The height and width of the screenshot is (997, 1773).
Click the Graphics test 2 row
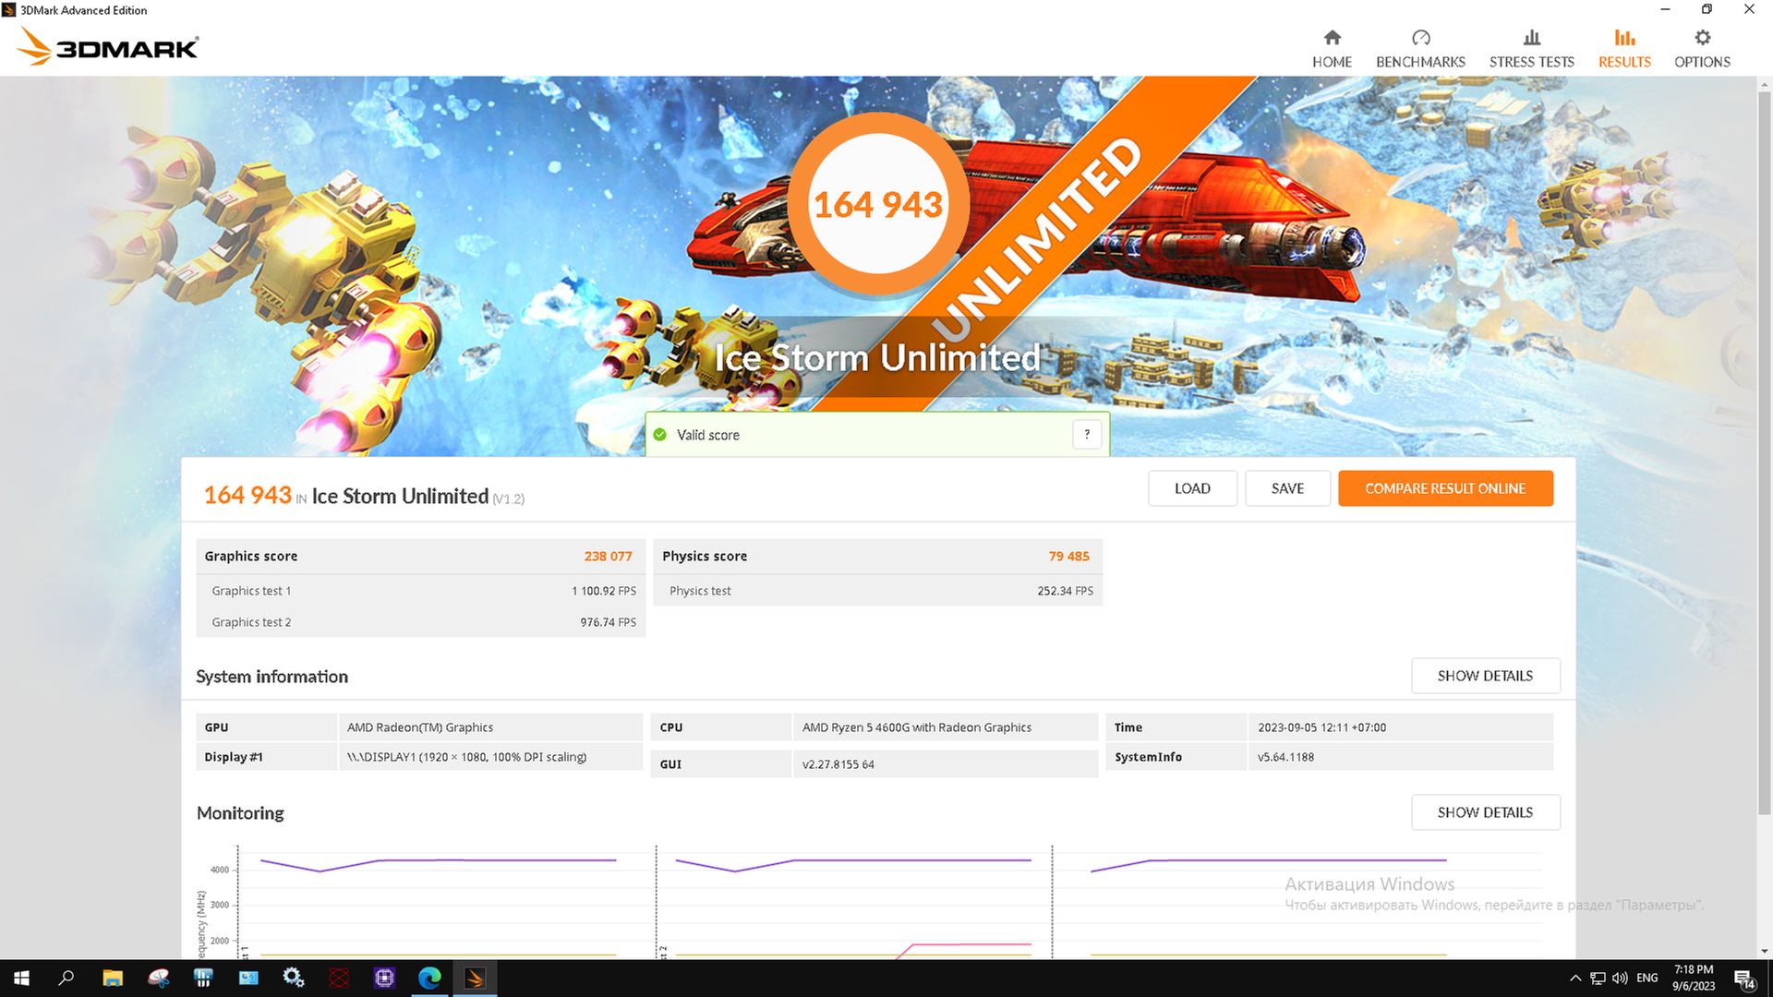point(421,622)
